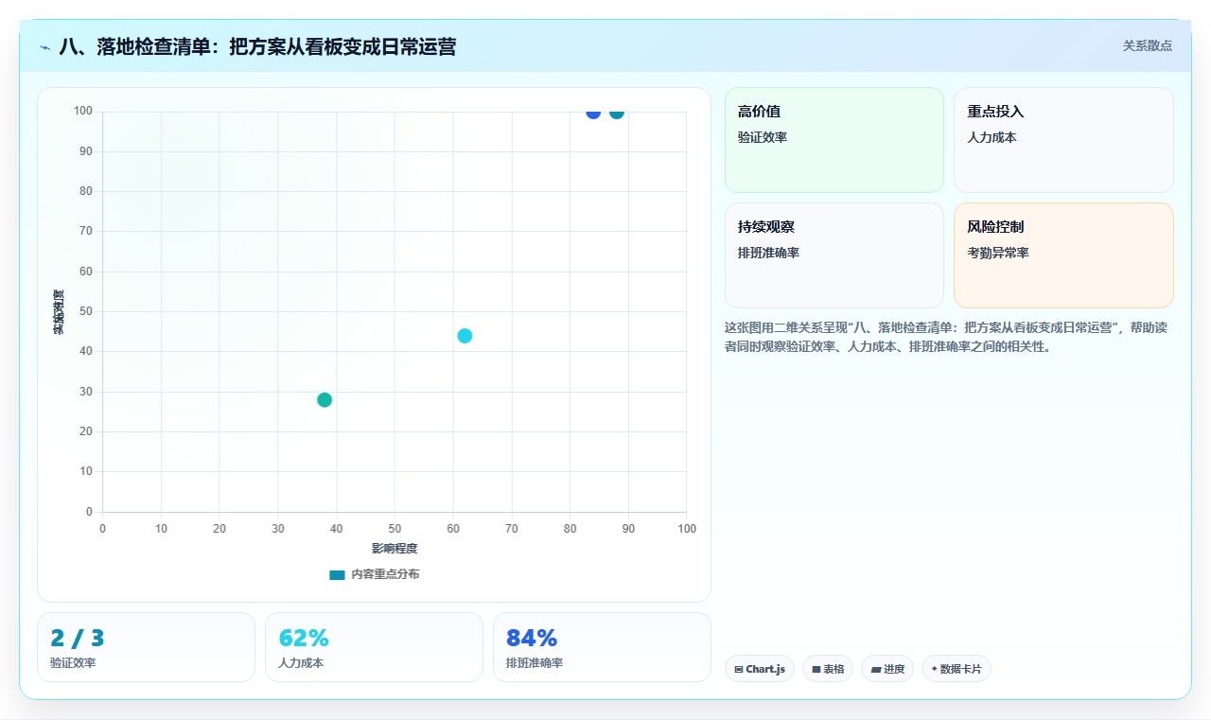Click the 影响程度 x-axis title
1211x720 pixels.
(395, 548)
